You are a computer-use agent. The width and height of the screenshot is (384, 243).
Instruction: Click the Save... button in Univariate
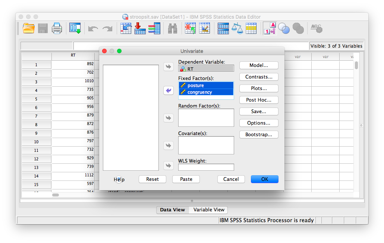tap(259, 111)
